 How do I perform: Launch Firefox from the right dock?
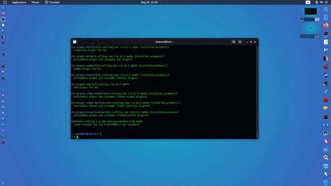326,25
